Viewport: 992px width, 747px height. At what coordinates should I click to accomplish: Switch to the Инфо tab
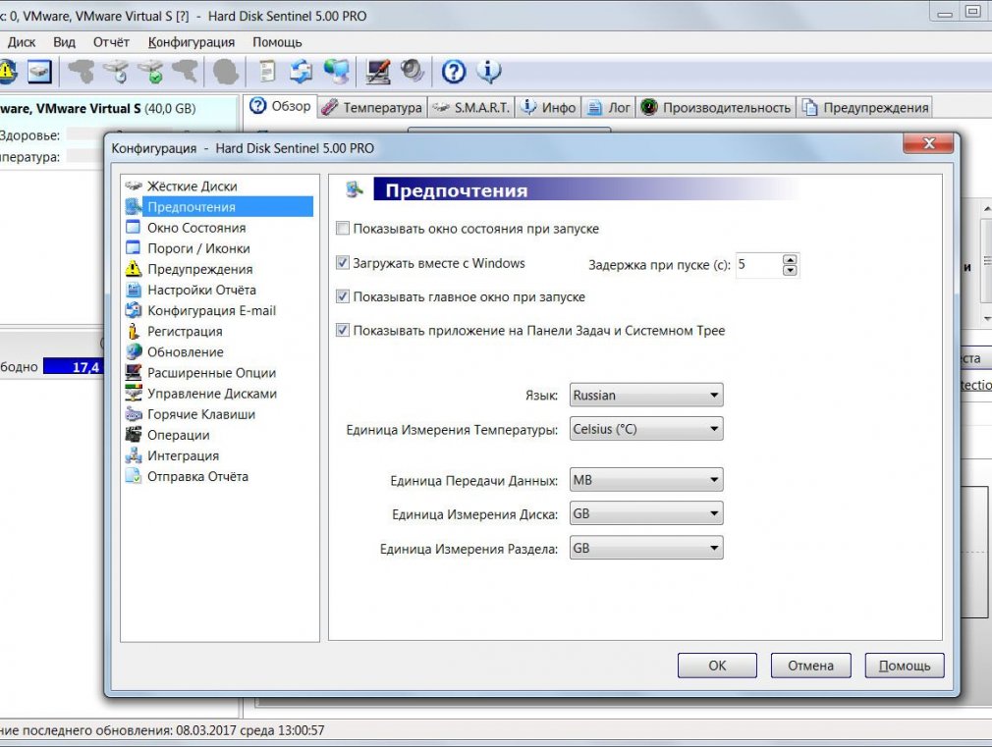click(x=548, y=108)
